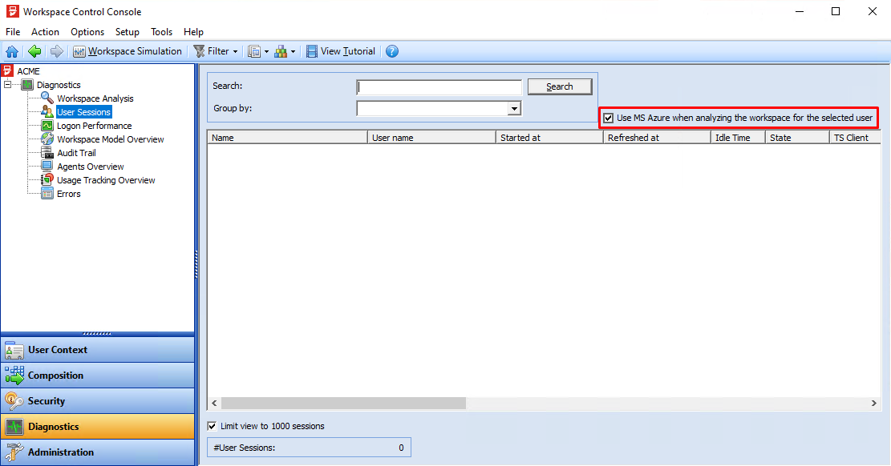Image resolution: width=891 pixels, height=466 pixels.
Task: Select Workspace Analysis in the tree
Action: (95, 98)
